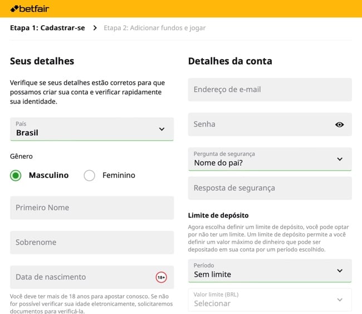The height and width of the screenshot is (314, 362).
Task: Open the Valor limite (BRL) dropdown
Action: pyautogui.click(x=270, y=300)
